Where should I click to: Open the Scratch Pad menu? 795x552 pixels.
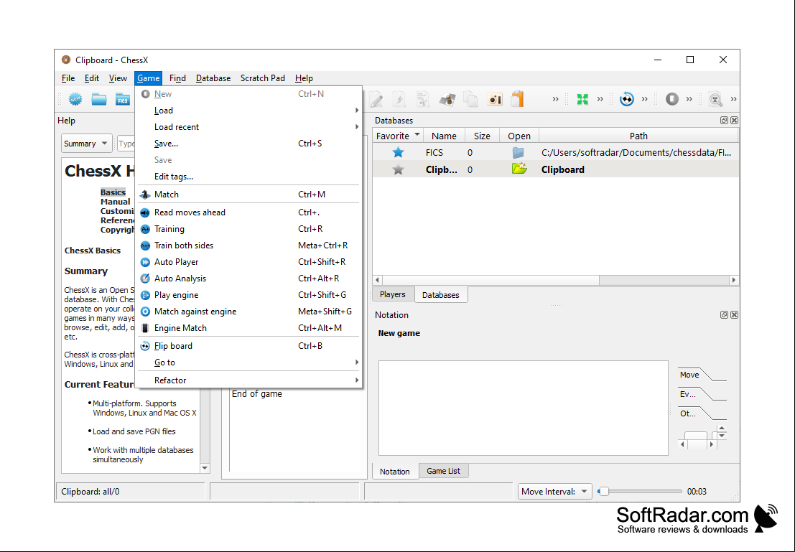[x=263, y=78]
